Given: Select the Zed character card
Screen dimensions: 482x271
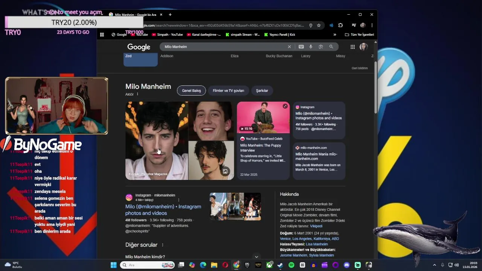Looking at the screenshot, I should click(x=140, y=59).
